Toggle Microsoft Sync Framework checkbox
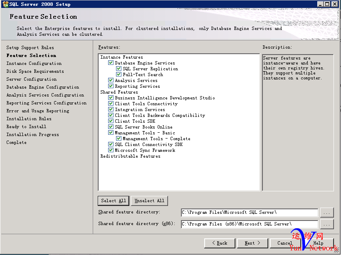Viewport: 341px width, 255px height. (x=111, y=150)
